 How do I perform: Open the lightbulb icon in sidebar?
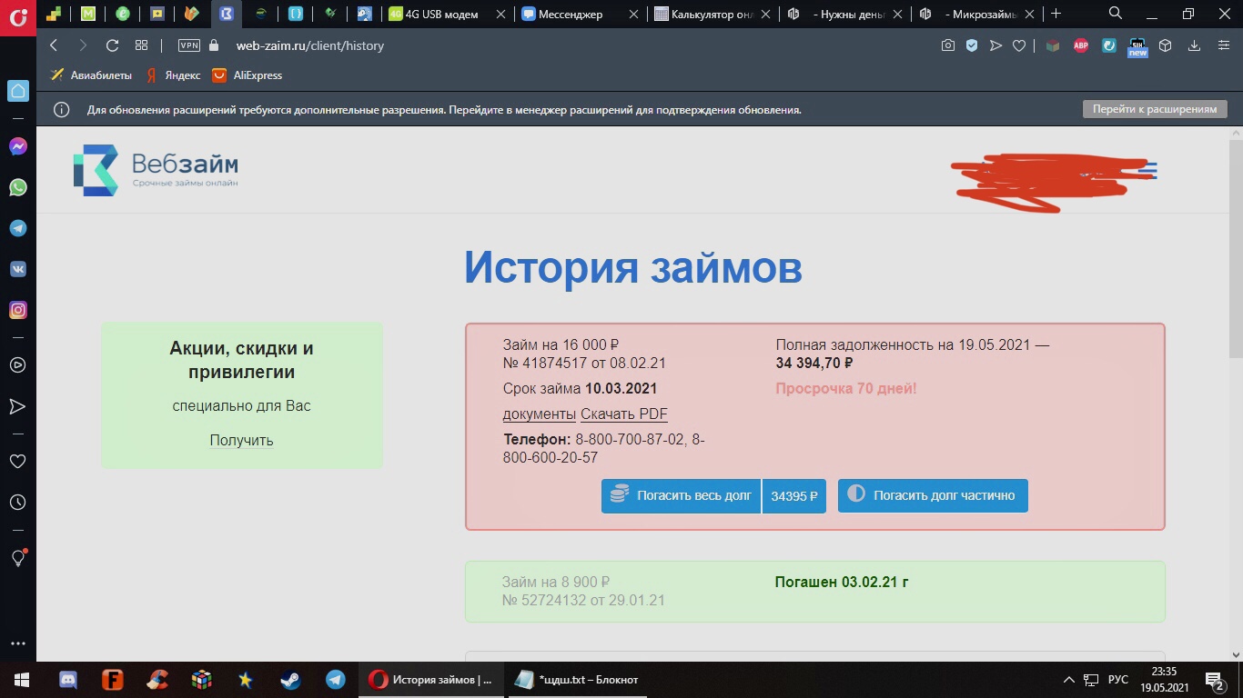pos(17,558)
